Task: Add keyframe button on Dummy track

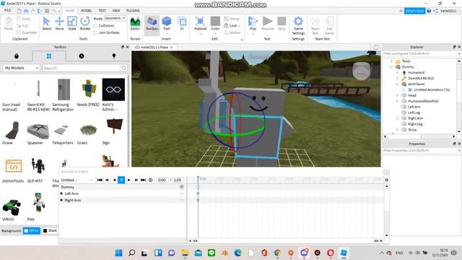Action: pos(182,187)
